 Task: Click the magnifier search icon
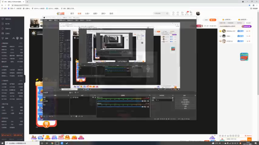click(x=167, y=13)
